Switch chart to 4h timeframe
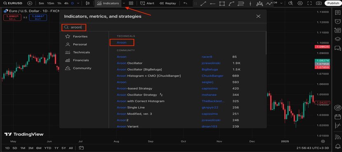 click(x=66, y=3)
